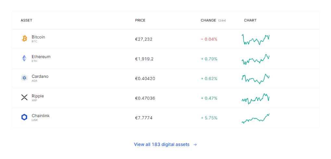The height and width of the screenshot is (159, 331).
Task: Open the Ripple asset name
Action: pos(38,96)
